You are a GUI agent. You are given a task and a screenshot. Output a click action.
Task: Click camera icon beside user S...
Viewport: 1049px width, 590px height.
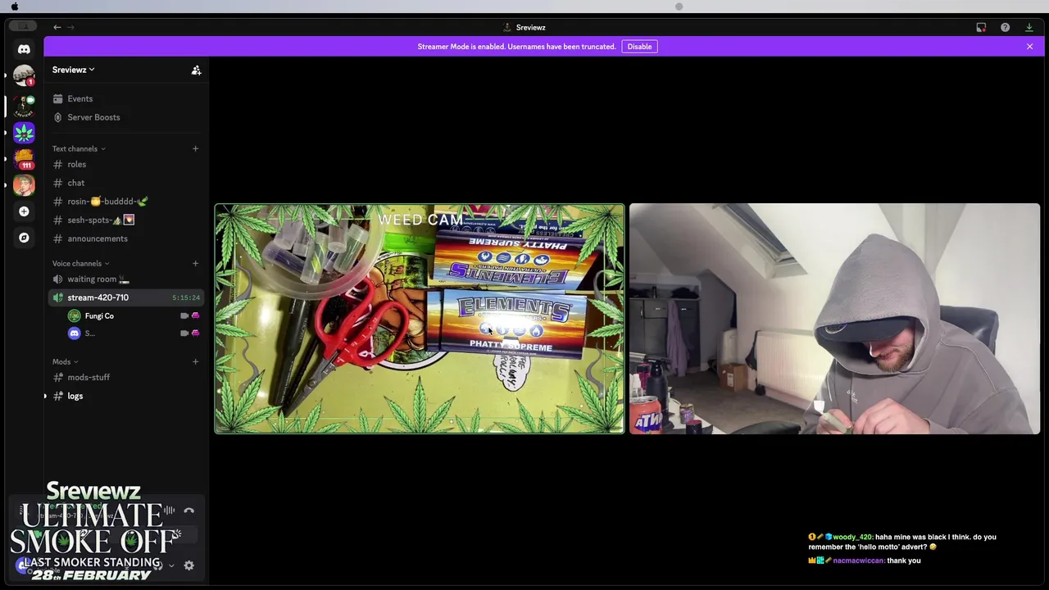pyautogui.click(x=184, y=334)
